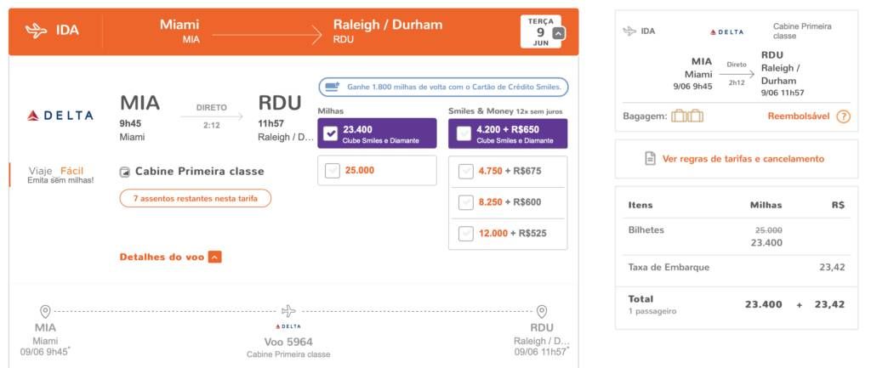
Task: Click the RDU destination location pin icon
Action: (x=542, y=311)
